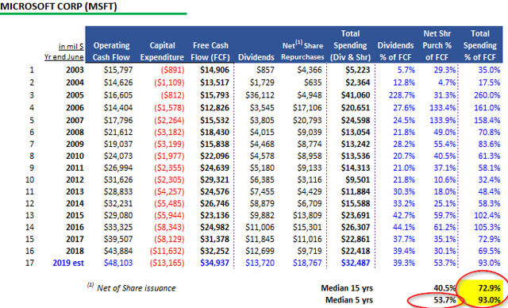508x308 pixels.
Task: Select the Operating Cash Flow column header
Action: tap(111, 51)
